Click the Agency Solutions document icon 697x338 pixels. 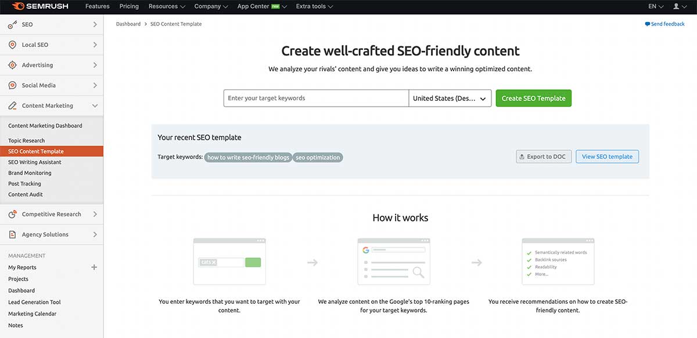(x=12, y=234)
